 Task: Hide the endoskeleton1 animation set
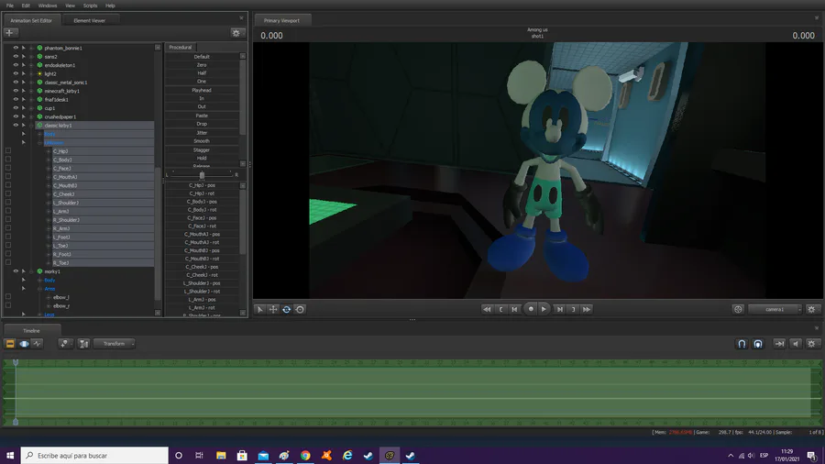click(x=16, y=65)
